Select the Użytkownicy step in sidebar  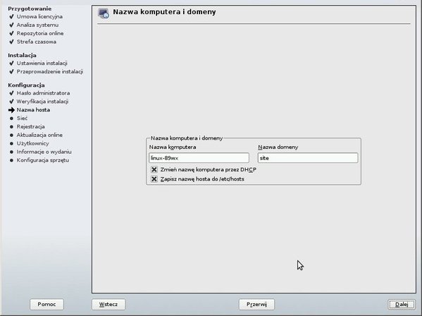(x=33, y=143)
